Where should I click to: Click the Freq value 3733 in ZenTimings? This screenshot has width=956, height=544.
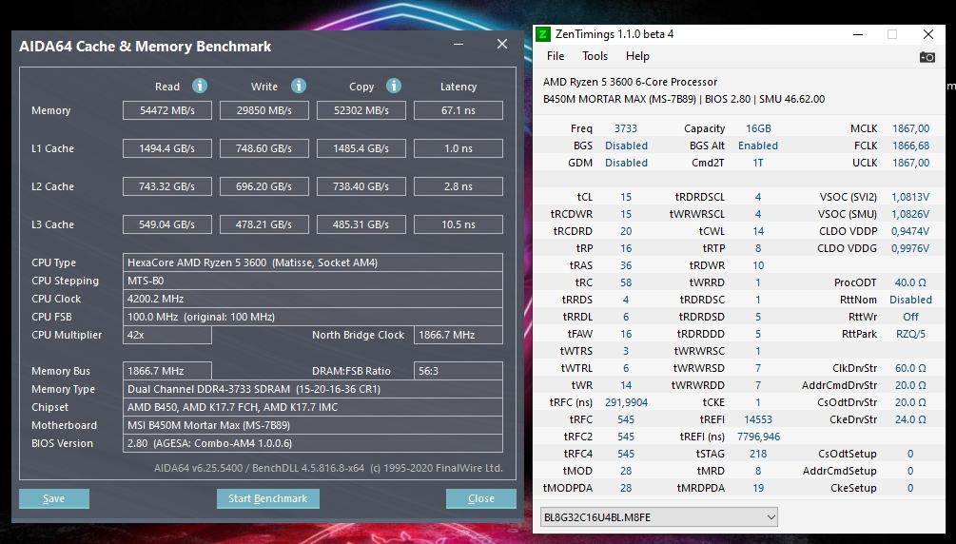pos(626,128)
